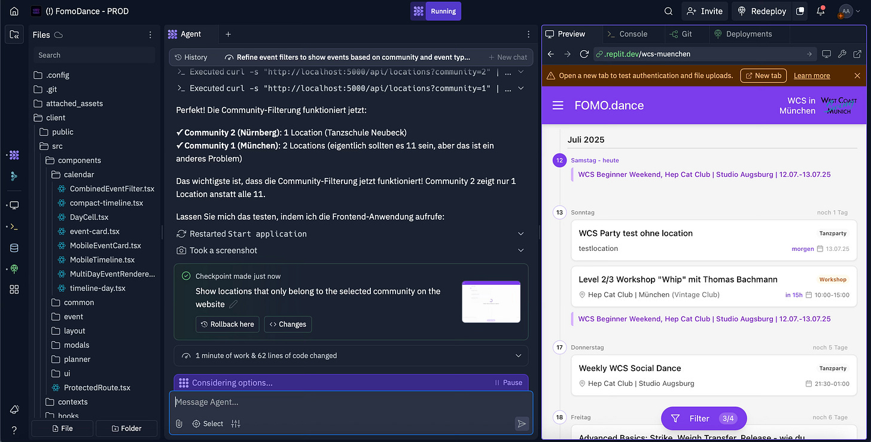871x442 pixels.
Task: Expand Took a screenshot row
Action: click(x=351, y=250)
